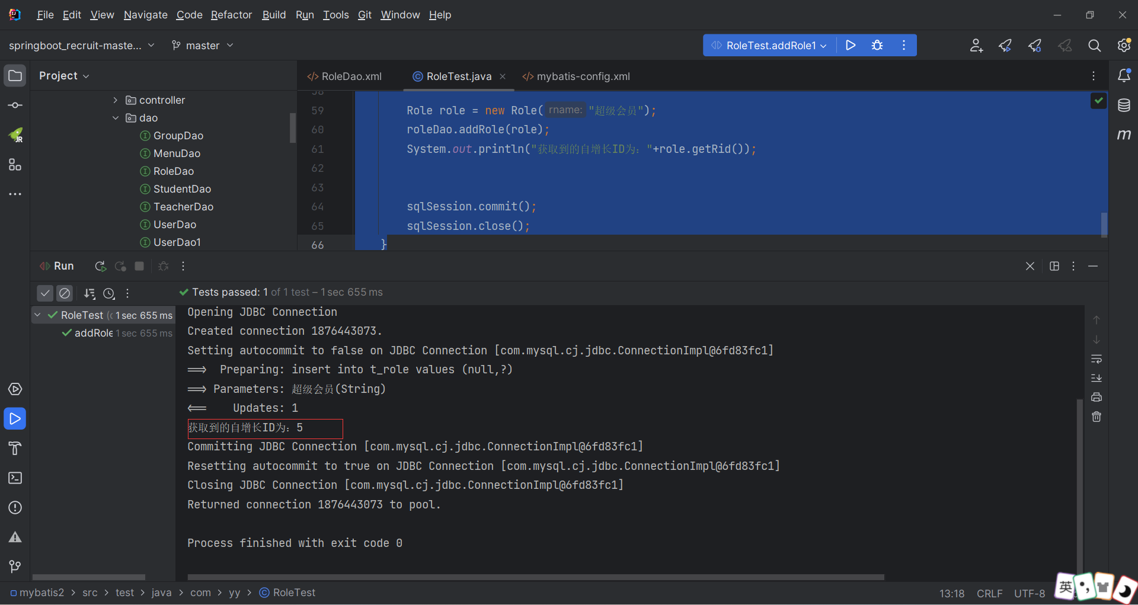1138x605 pixels.
Task: Start debugging with the bug icon
Action: tap(877, 45)
